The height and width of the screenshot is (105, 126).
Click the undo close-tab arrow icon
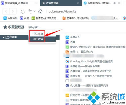pyautogui.click(x=30, y=11)
